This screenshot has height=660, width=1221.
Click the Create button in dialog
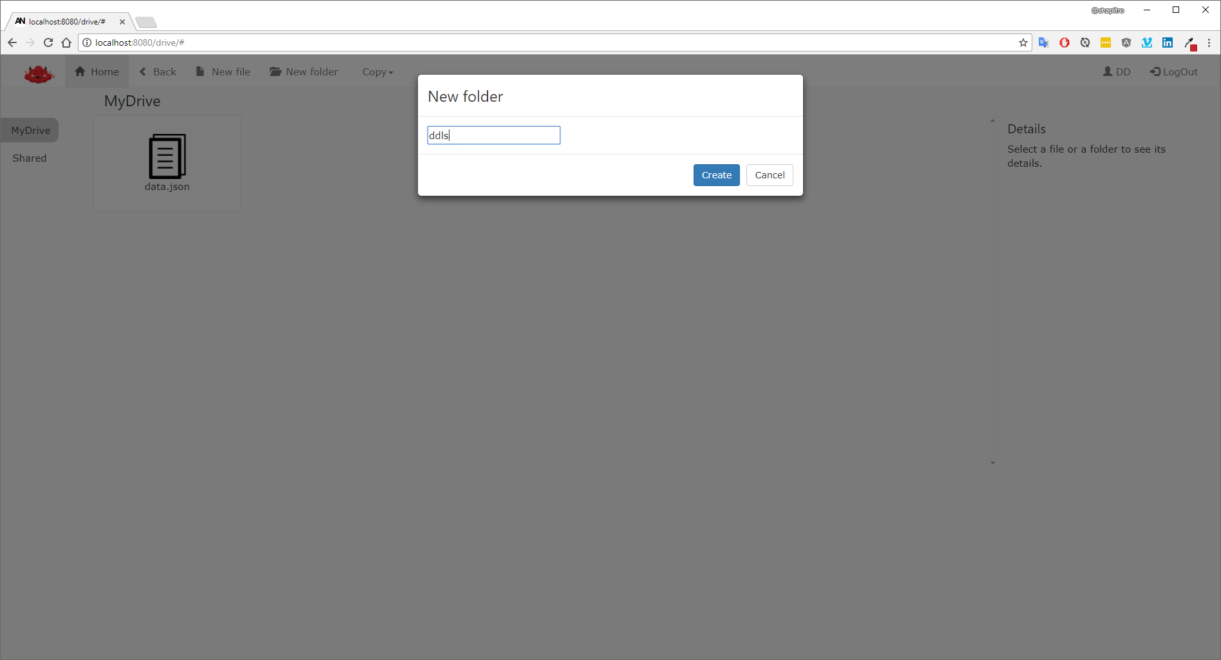click(717, 175)
